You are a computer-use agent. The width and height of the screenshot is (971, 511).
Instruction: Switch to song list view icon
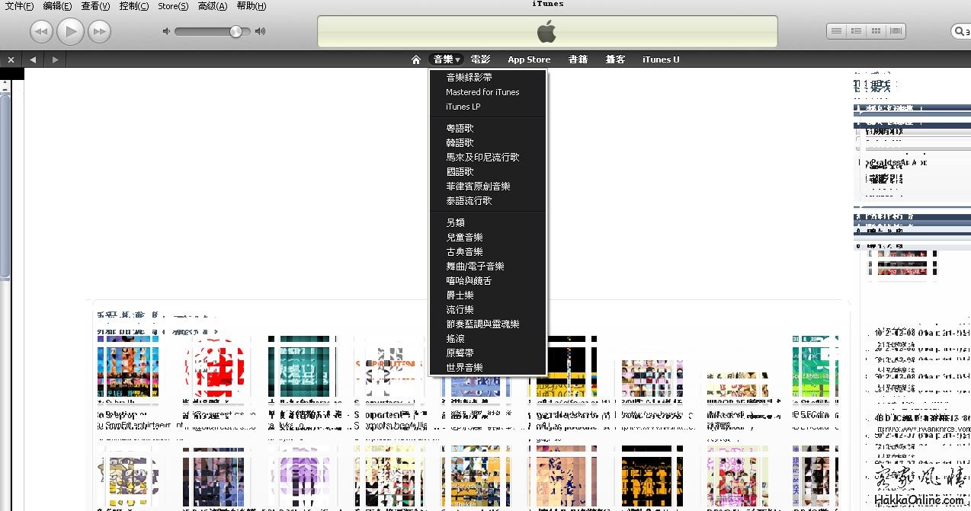pyautogui.click(x=837, y=31)
